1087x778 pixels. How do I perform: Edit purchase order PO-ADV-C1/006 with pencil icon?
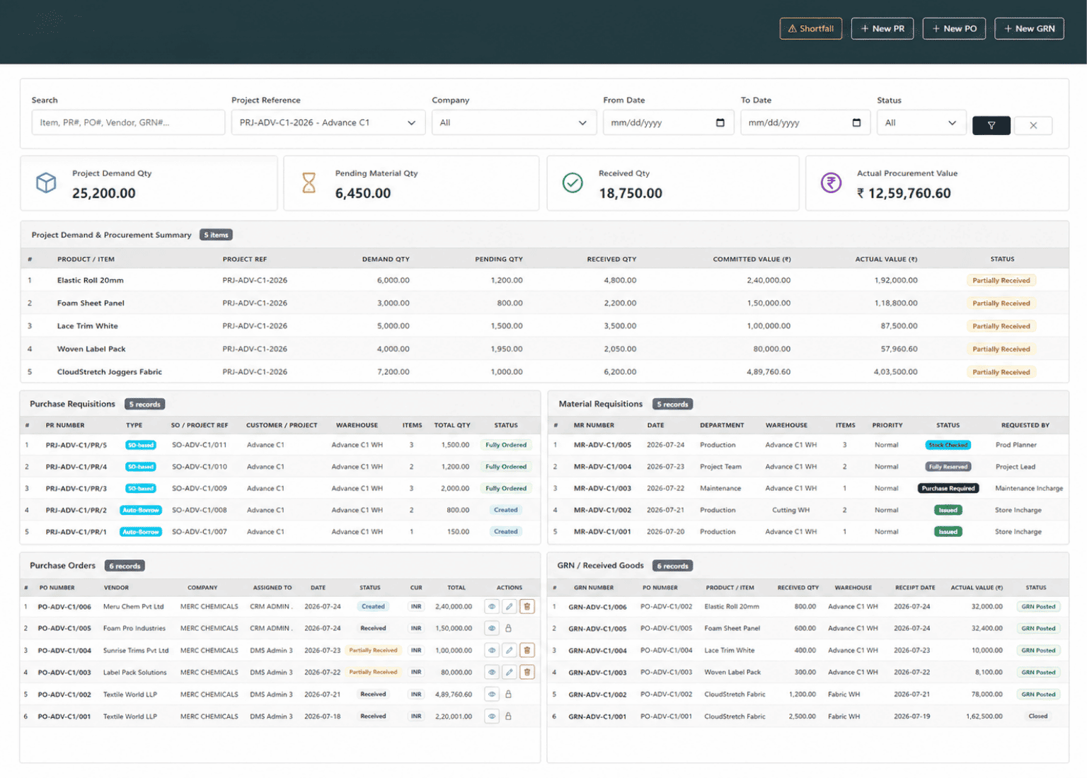(509, 606)
